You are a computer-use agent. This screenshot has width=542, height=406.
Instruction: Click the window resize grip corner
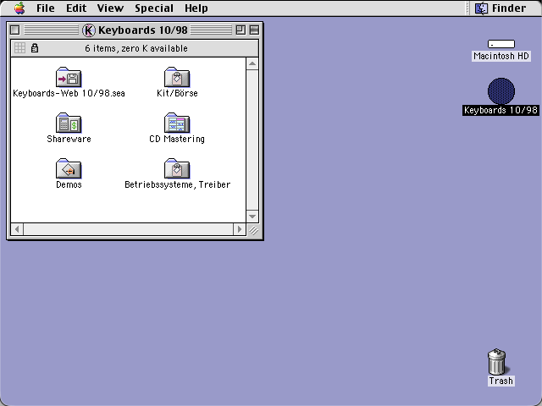(x=253, y=230)
